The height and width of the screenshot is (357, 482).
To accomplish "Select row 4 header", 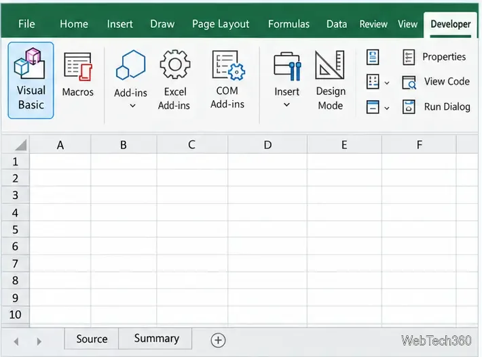I will 15,212.
